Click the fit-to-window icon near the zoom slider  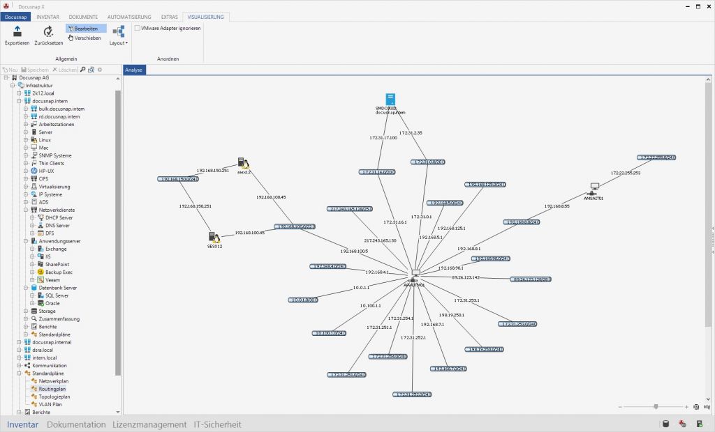696,406
